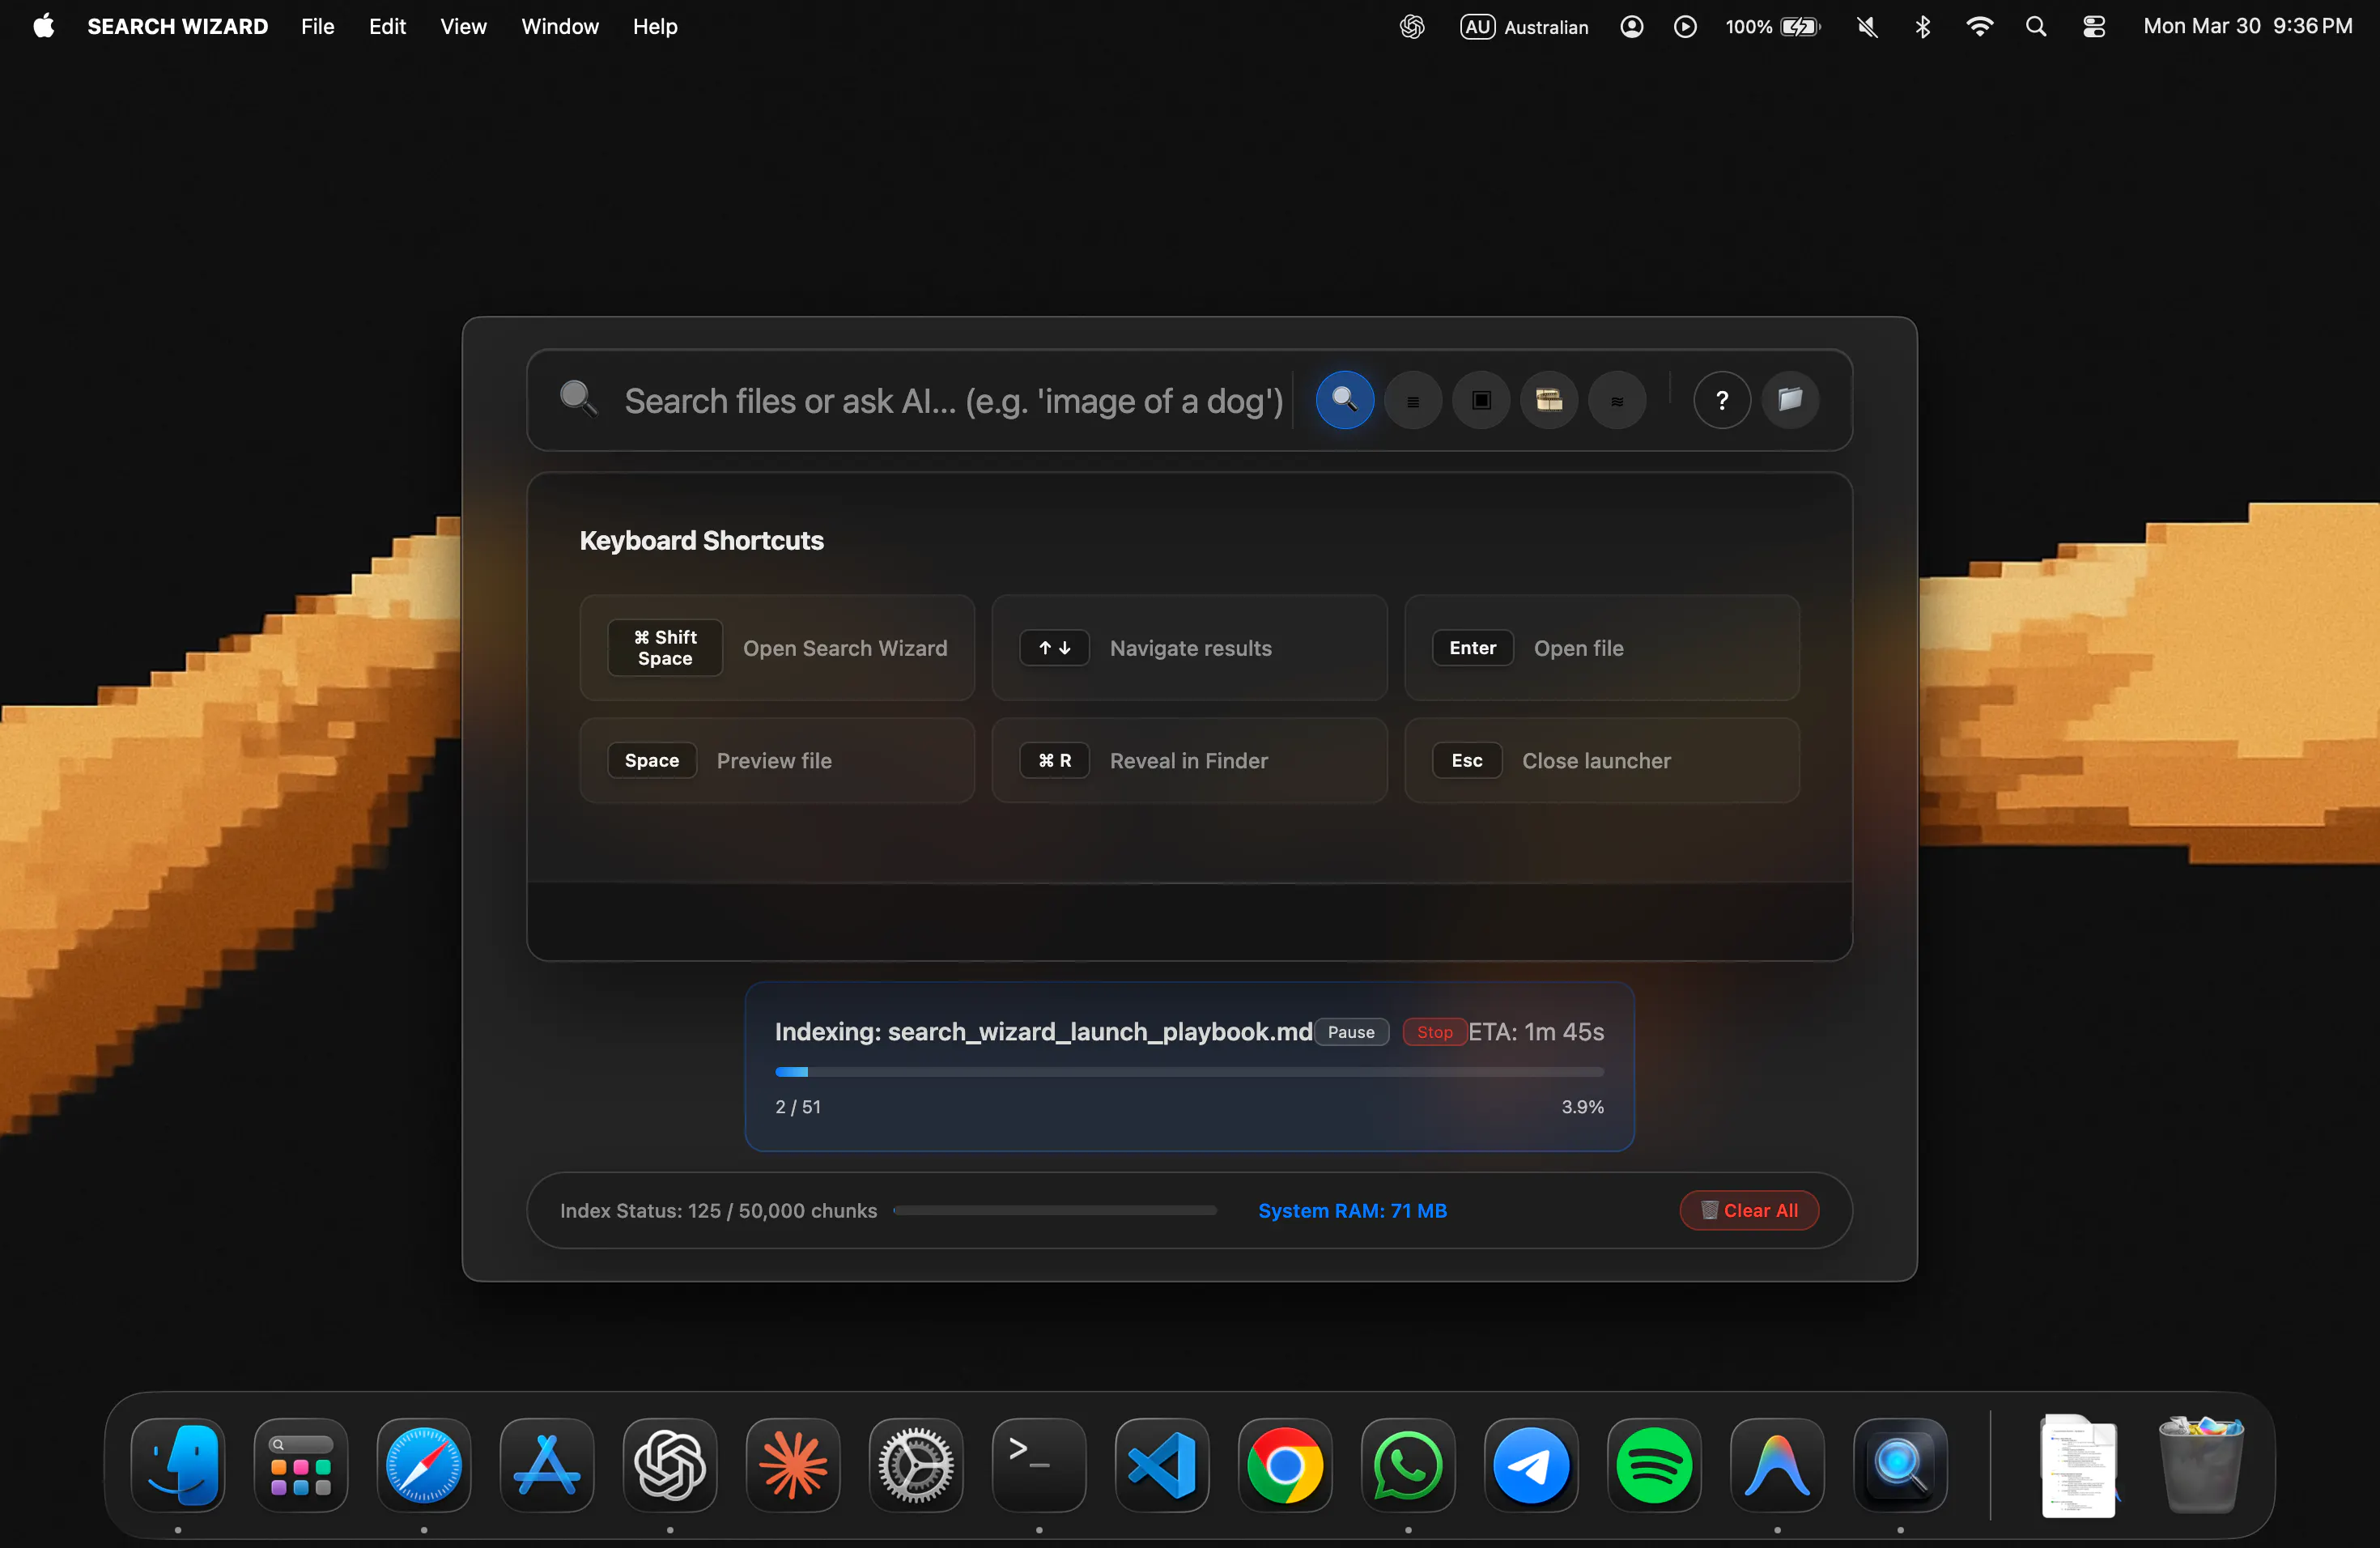
Task: Open Control Center from menu bar
Action: point(2093,26)
